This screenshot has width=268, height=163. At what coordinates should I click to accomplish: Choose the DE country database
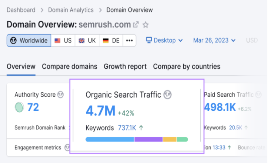(111, 41)
